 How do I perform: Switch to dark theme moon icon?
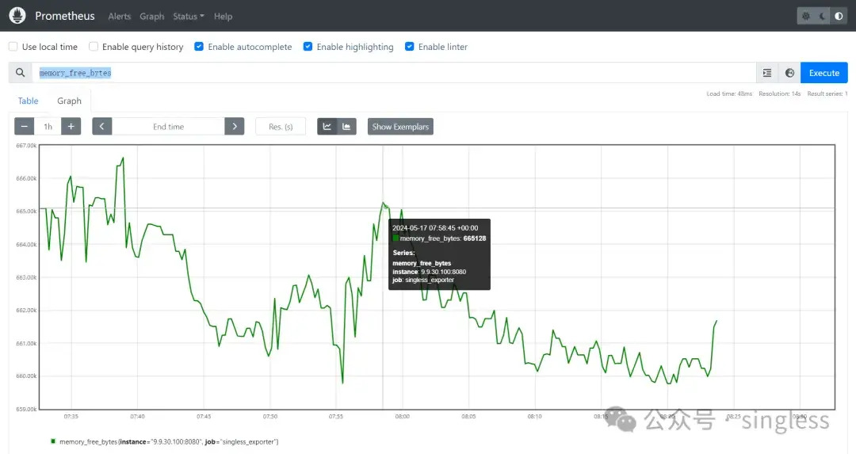pyautogui.click(x=822, y=16)
